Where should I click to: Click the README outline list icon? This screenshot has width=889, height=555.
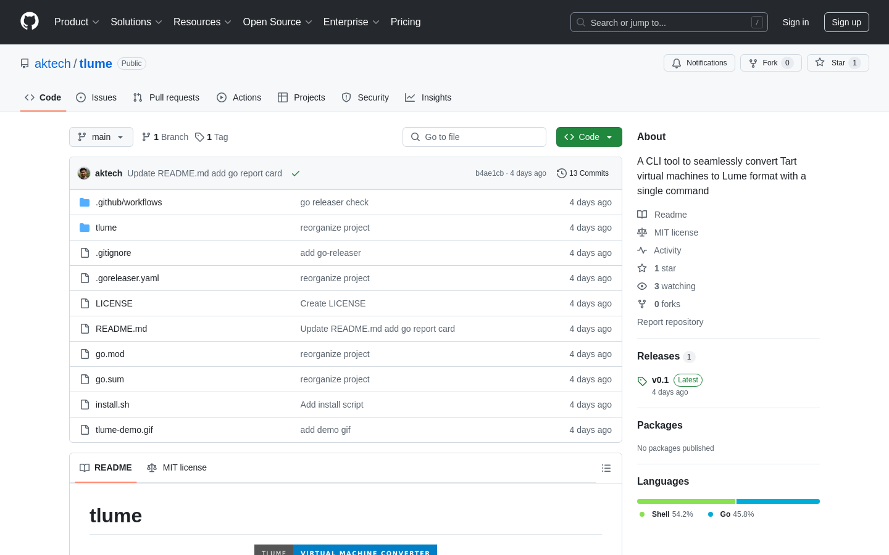point(606,468)
